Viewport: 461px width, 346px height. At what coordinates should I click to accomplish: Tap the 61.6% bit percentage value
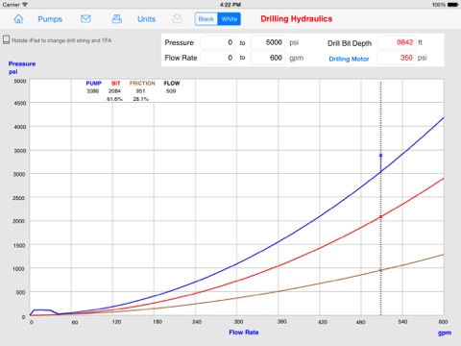(x=114, y=99)
